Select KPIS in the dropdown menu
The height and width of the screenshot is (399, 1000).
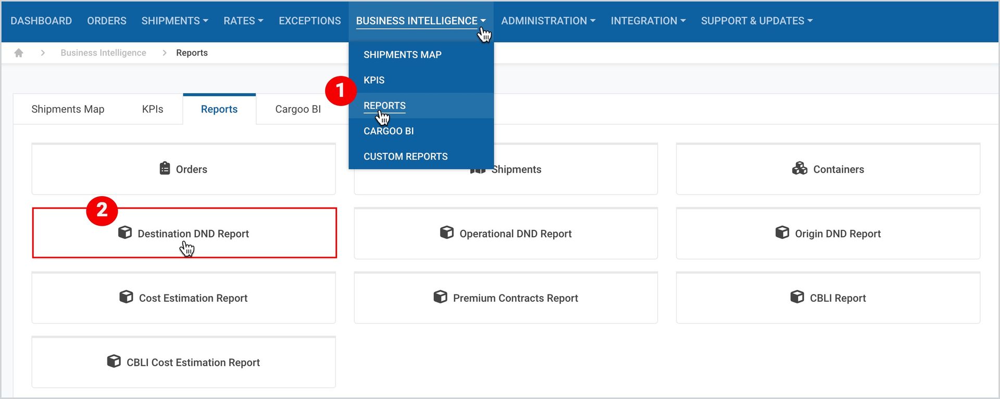[x=421, y=80]
